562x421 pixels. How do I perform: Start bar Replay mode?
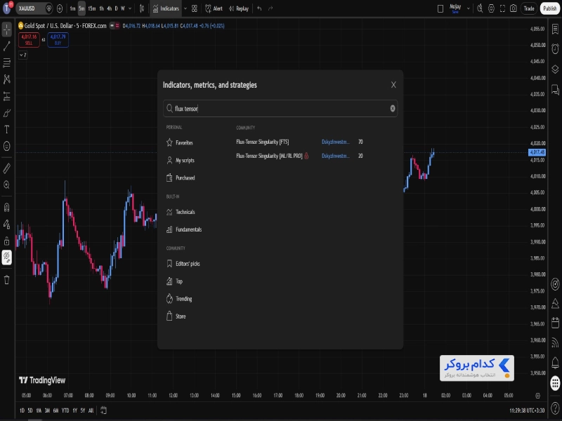point(239,8)
